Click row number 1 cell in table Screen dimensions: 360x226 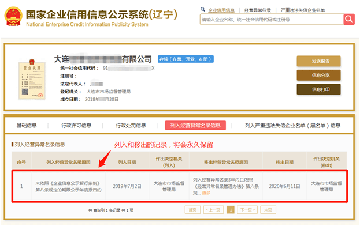point(21,186)
